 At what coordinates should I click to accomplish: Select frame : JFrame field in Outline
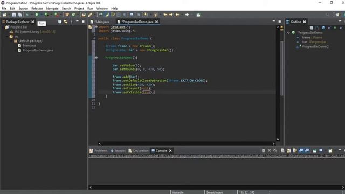[312, 37]
